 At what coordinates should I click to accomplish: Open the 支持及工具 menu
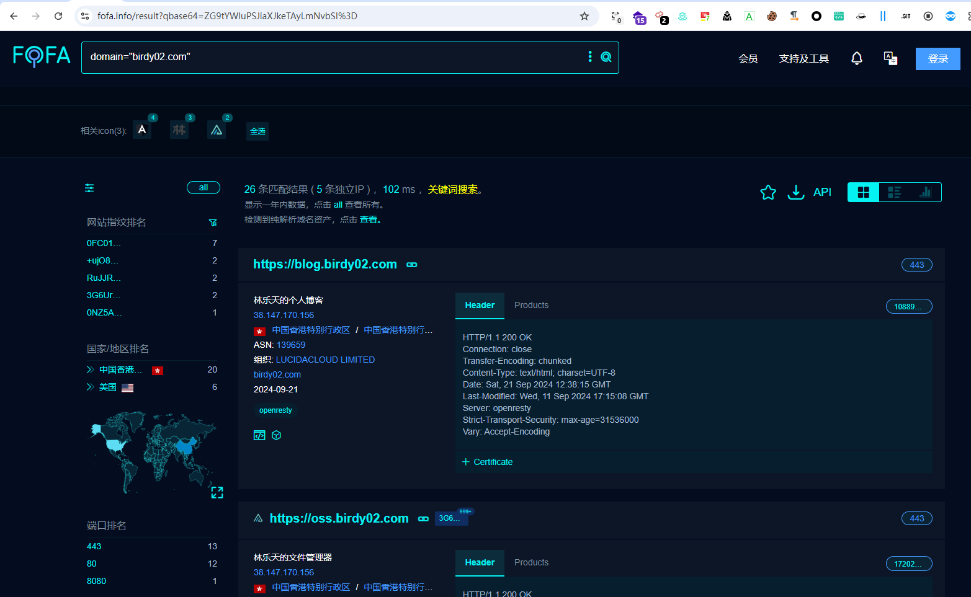pos(803,59)
